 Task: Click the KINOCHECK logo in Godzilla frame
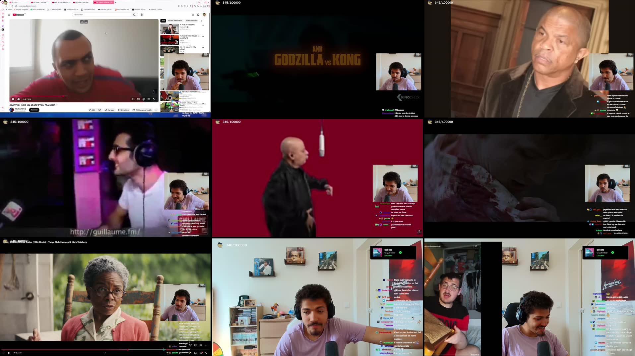point(408,97)
